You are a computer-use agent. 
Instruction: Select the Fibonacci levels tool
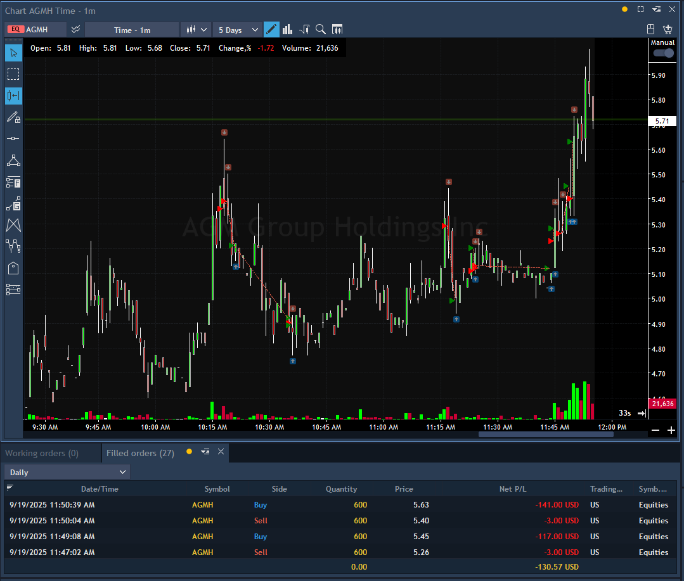coord(13,182)
